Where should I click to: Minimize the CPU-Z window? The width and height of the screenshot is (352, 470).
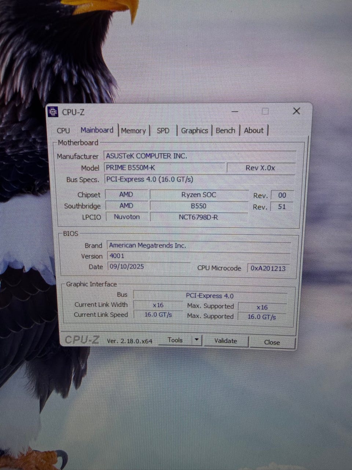tap(235, 111)
